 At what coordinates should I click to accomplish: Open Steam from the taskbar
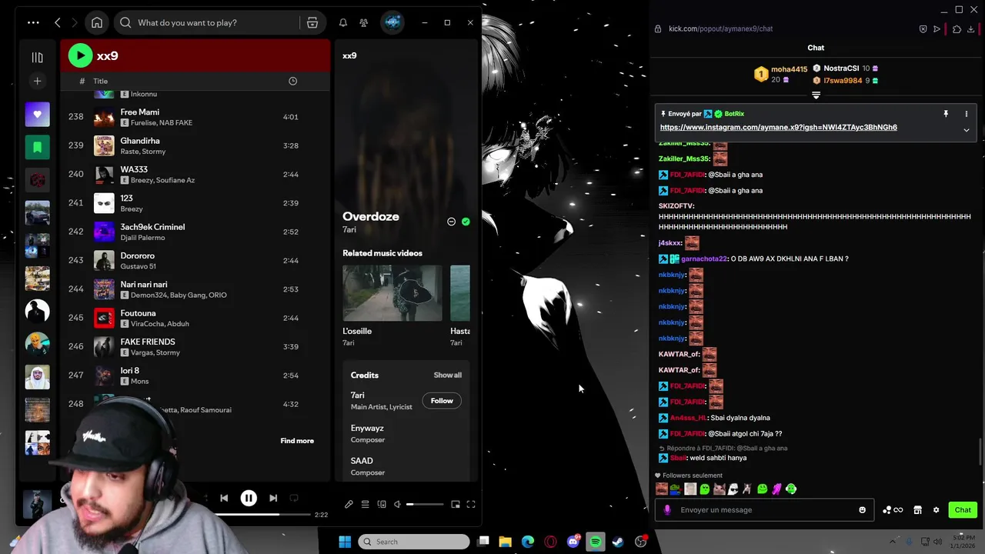tap(618, 542)
